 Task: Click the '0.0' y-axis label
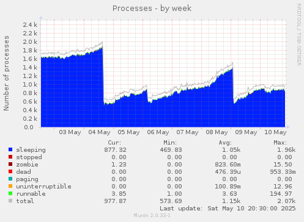(x=29, y=127)
